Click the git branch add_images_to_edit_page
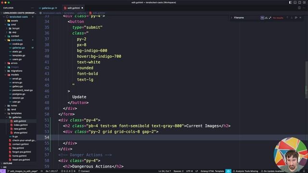The width and height of the screenshot is (308, 173). click(23, 171)
